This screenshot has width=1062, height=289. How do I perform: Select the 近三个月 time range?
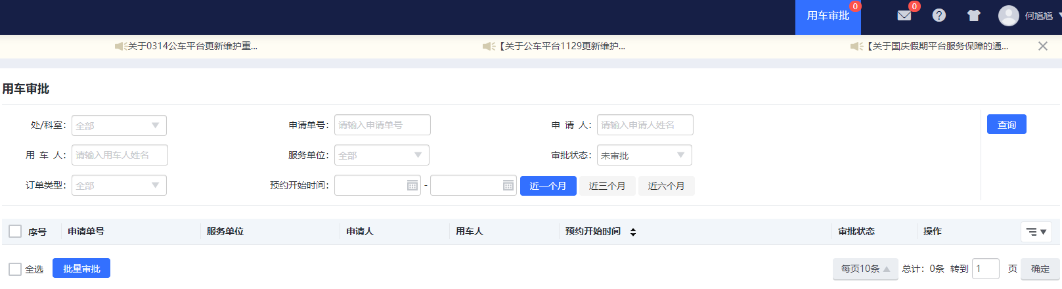607,186
